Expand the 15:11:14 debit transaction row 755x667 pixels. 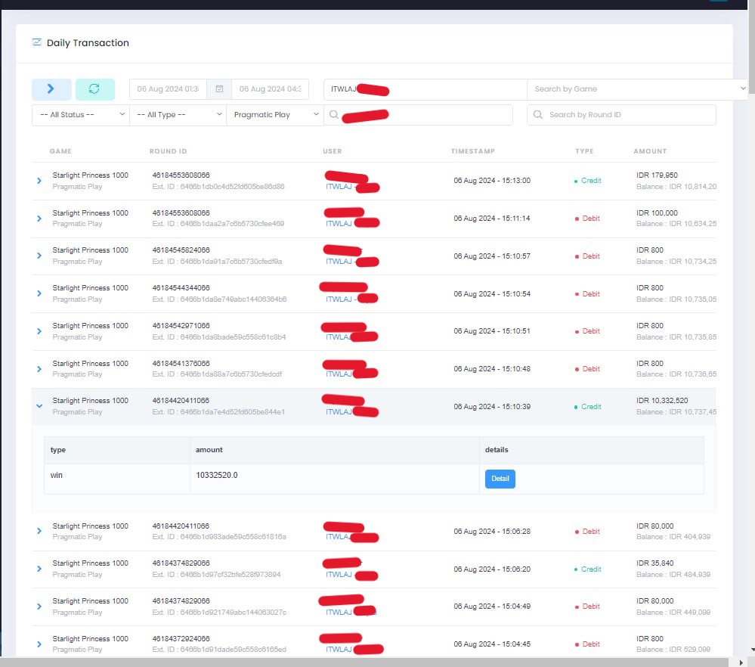pos(39,219)
